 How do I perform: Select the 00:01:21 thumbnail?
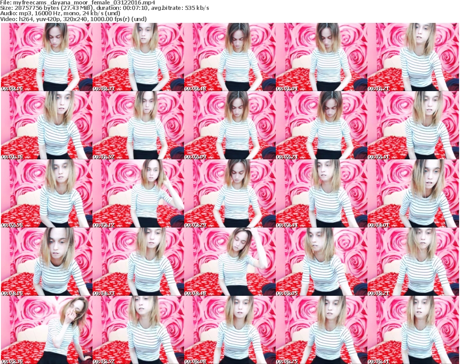pyautogui.click(x=413, y=57)
